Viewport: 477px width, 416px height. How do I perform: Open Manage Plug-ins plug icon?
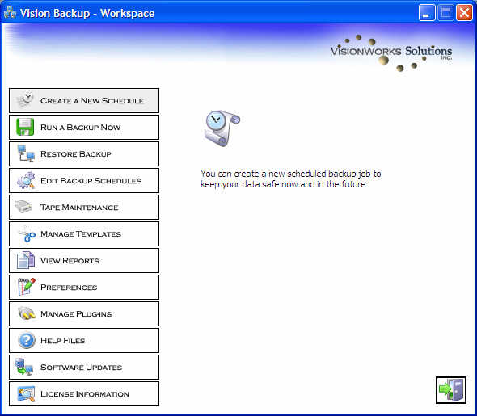point(27,313)
